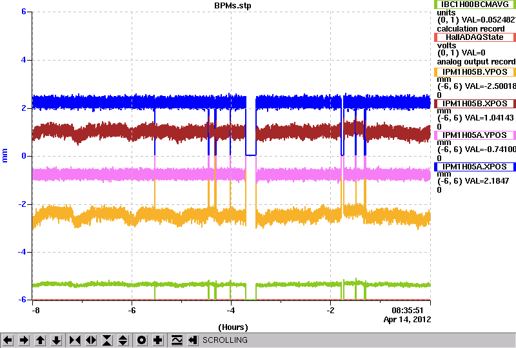Click the x-axis tick label -2

(330, 311)
